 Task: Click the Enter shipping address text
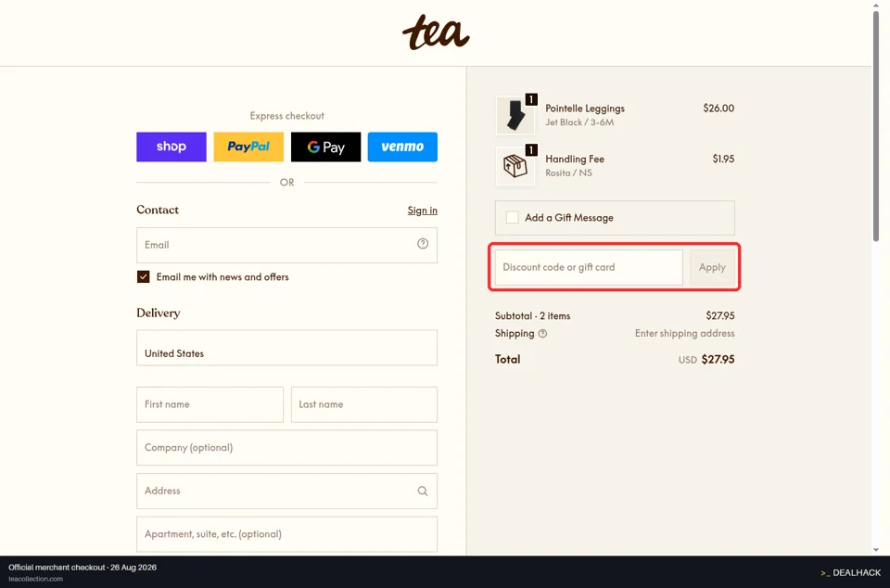[x=684, y=333]
